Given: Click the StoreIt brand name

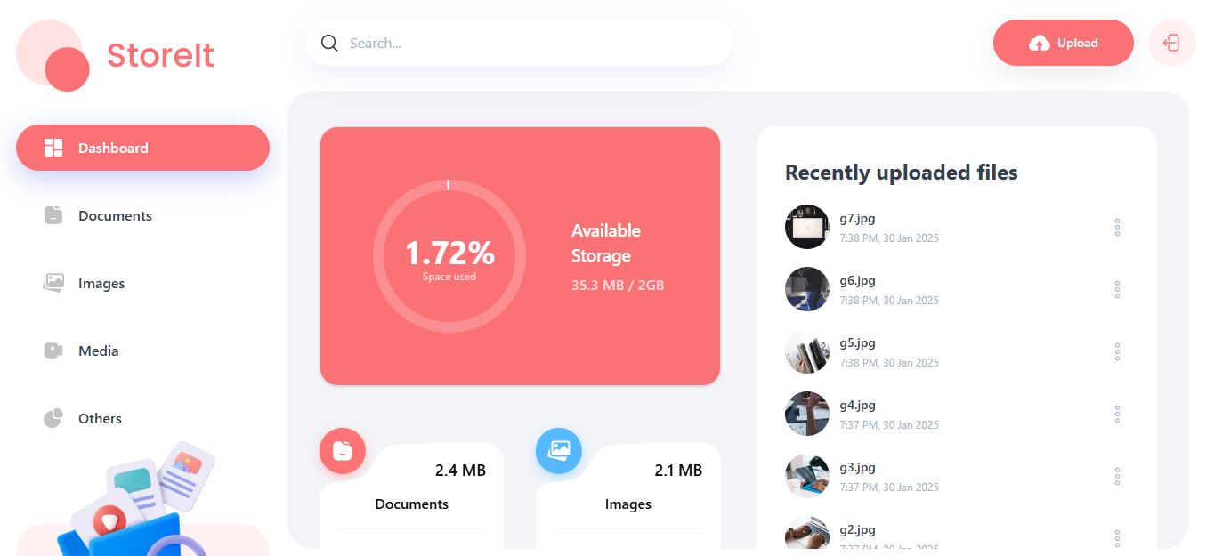Looking at the screenshot, I should 161,55.
